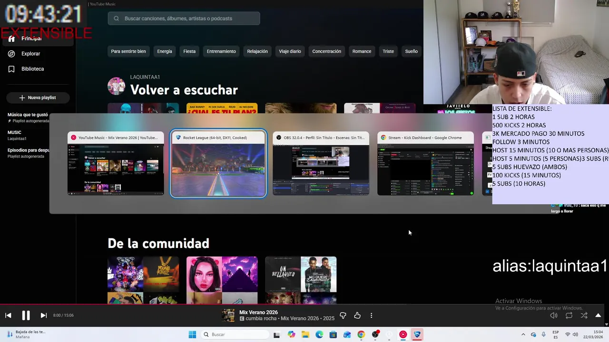Open OBS Studio from the taskbar
Screen dimensions: 609x342
(375, 334)
